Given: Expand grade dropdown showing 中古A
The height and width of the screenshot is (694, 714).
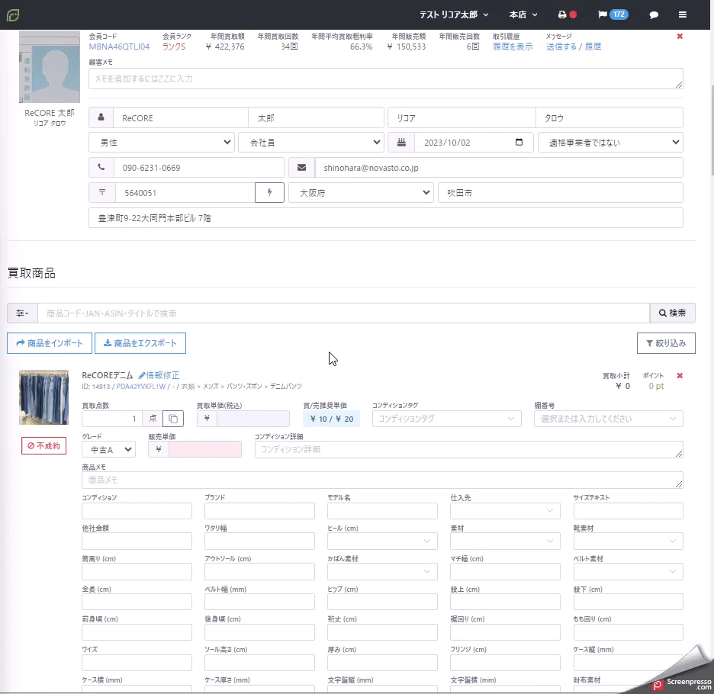Looking at the screenshot, I should 108,449.
